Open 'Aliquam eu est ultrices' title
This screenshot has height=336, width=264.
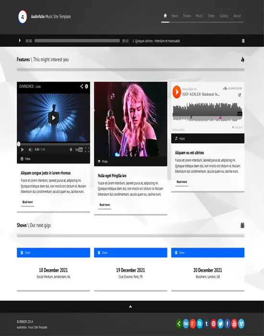coord(190,153)
